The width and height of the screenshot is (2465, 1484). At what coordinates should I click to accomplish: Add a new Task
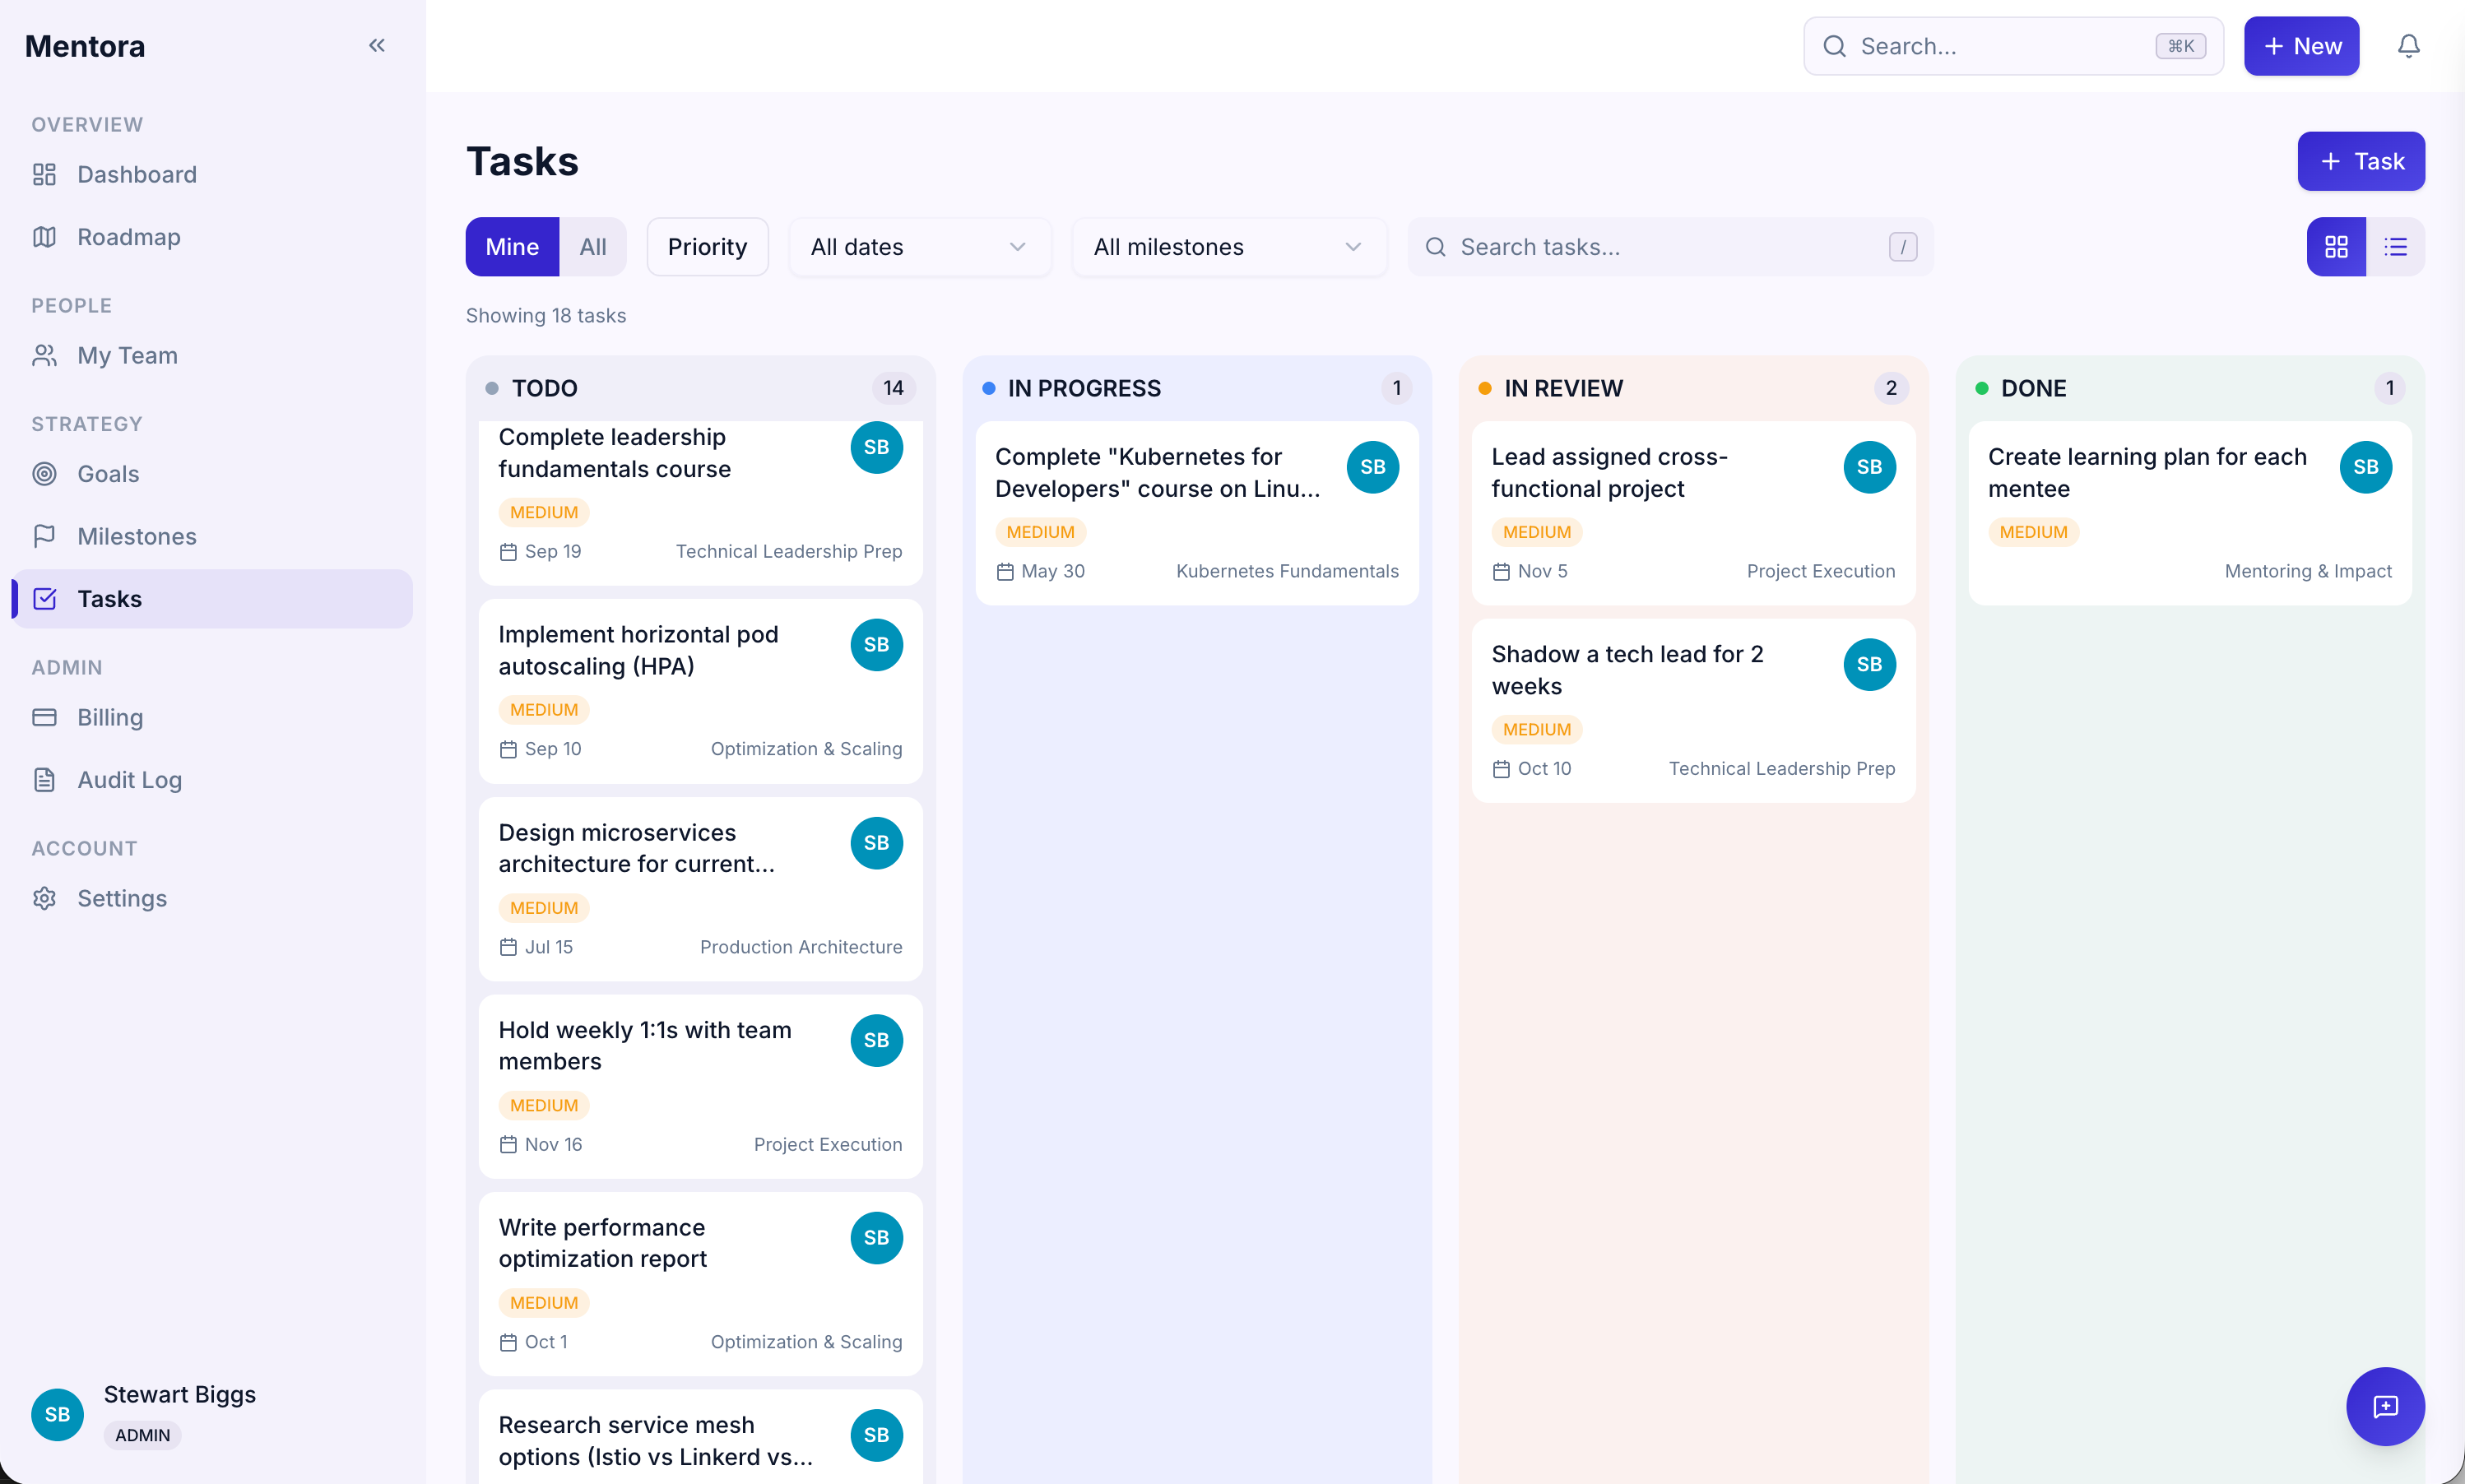point(2360,161)
